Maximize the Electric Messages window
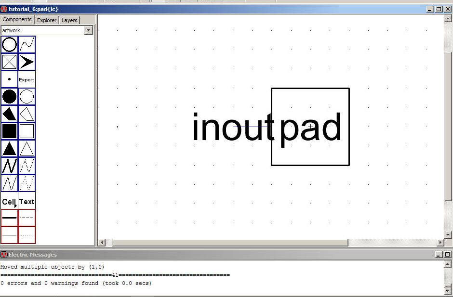The width and height of the screenshot is (453, 297). (x=447, y=255)
